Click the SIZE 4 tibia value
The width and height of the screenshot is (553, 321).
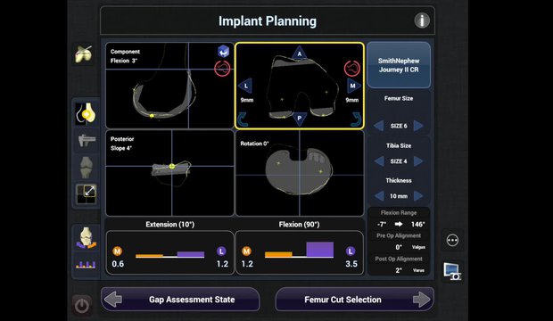pyautogui.click(x=399, y=161)
